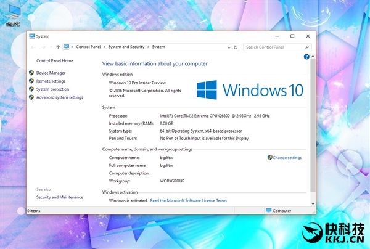Select the System and Security breadcrumb
This screenshot has height=249, width=370.
[126, 47]
